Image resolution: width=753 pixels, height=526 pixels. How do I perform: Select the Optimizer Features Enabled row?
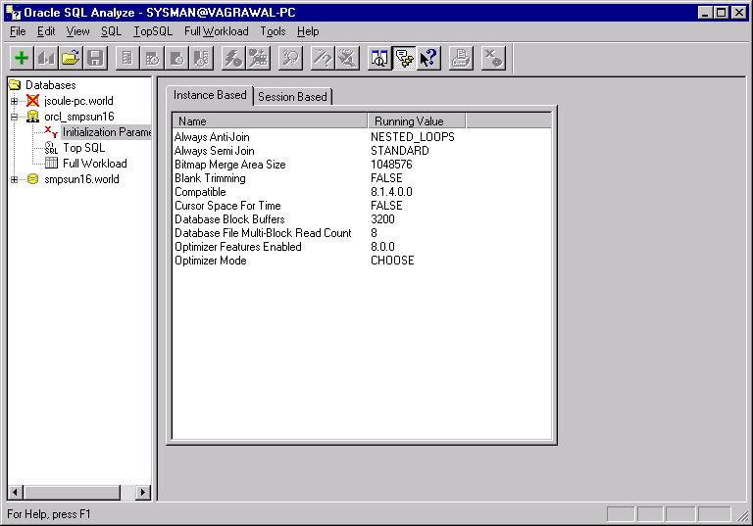tap(362, 247)
